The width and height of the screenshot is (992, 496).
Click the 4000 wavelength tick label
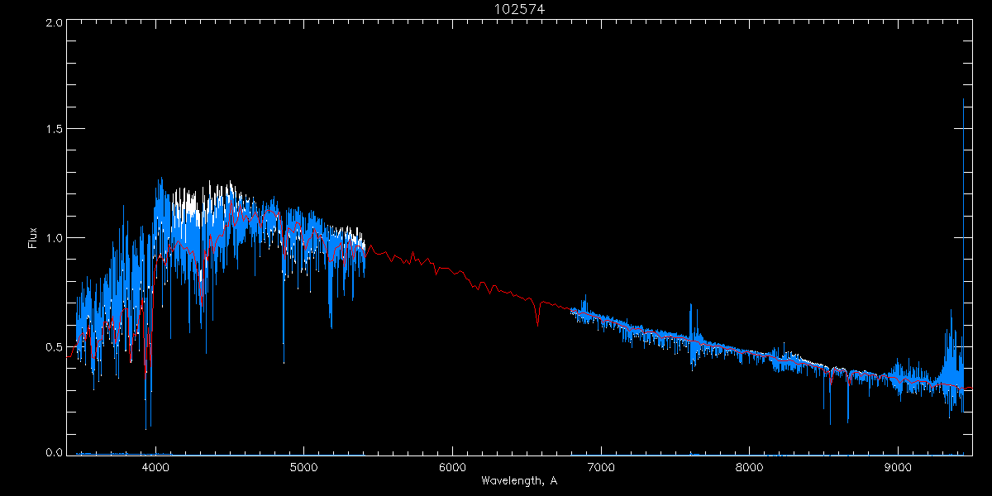155,467
